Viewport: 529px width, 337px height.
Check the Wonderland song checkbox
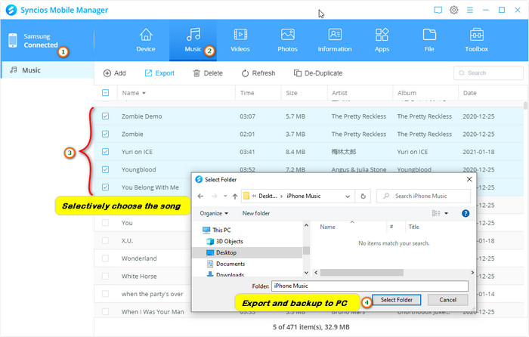105,258
